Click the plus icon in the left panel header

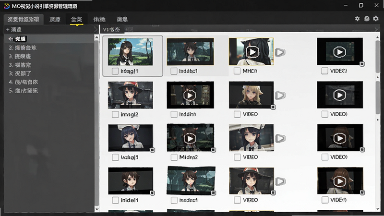click(8, 30)
